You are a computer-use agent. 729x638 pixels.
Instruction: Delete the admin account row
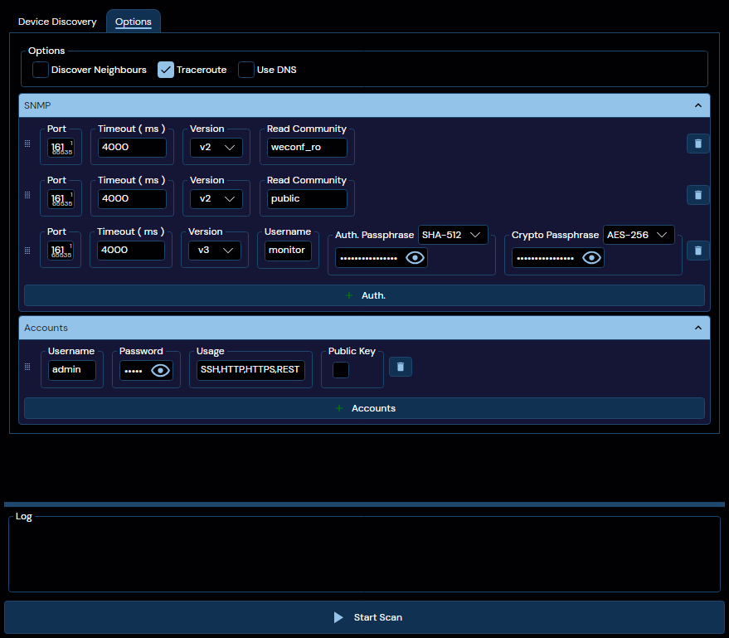click(401, 367)
